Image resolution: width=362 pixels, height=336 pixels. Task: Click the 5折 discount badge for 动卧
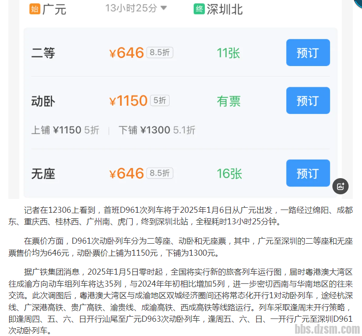pyautogui.click(x=160, y=101)
